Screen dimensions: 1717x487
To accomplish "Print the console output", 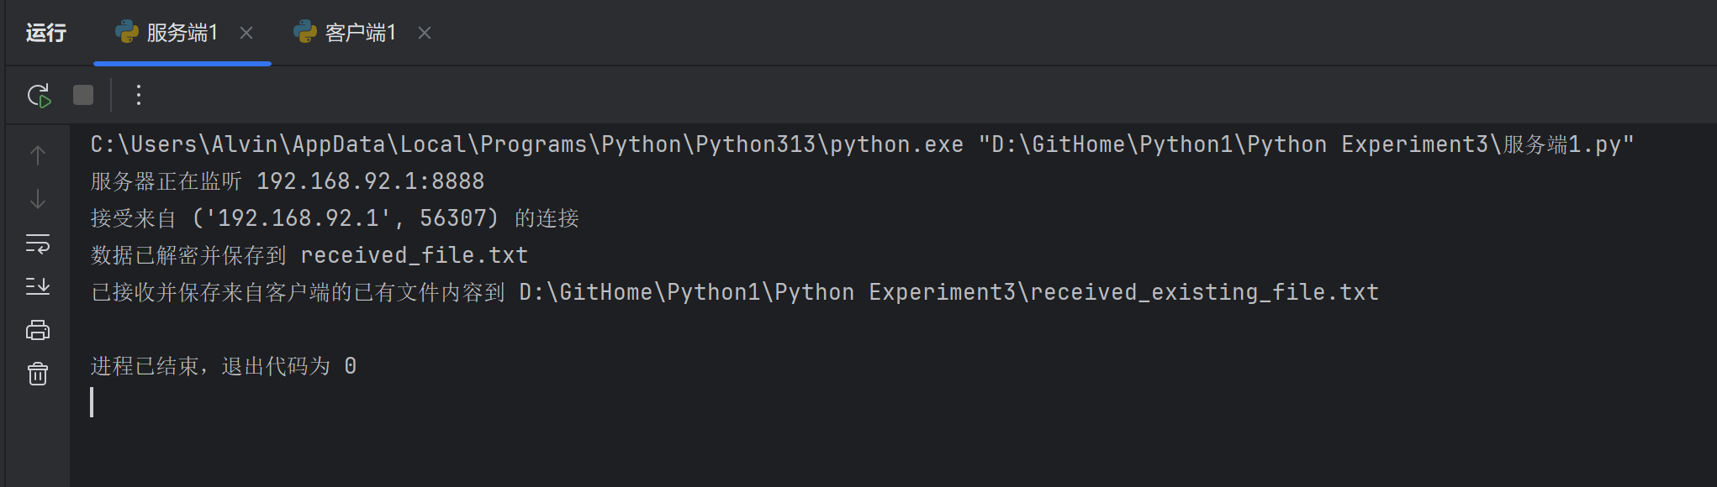I will click(x=38, y=330).
